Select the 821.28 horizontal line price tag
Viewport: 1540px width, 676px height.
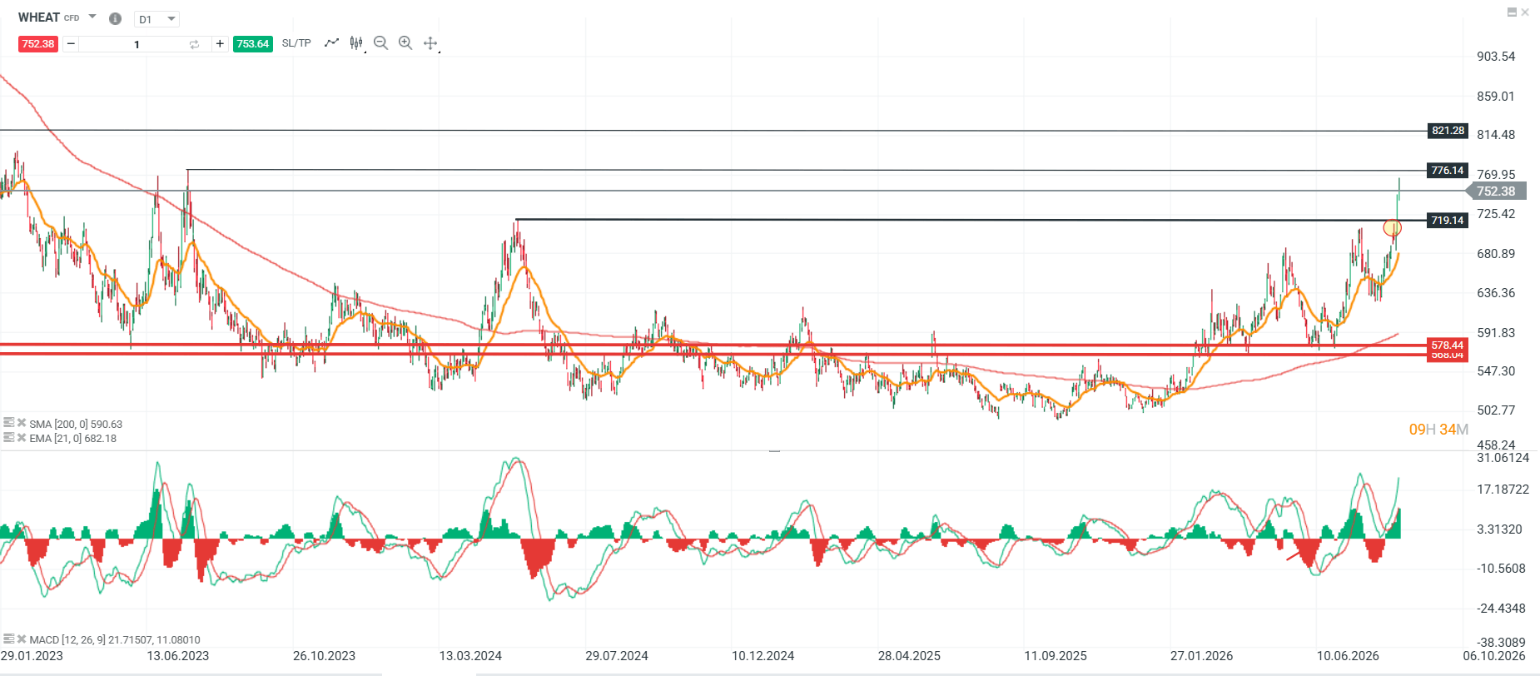(1448, 131)
